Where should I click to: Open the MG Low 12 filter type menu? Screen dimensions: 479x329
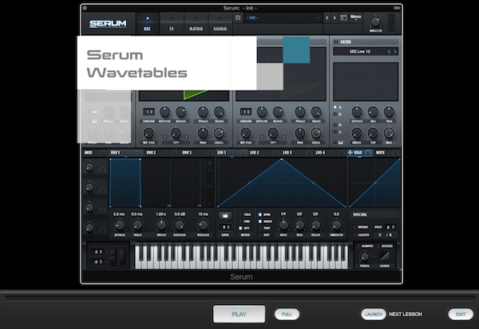click(x=359, y=52)
